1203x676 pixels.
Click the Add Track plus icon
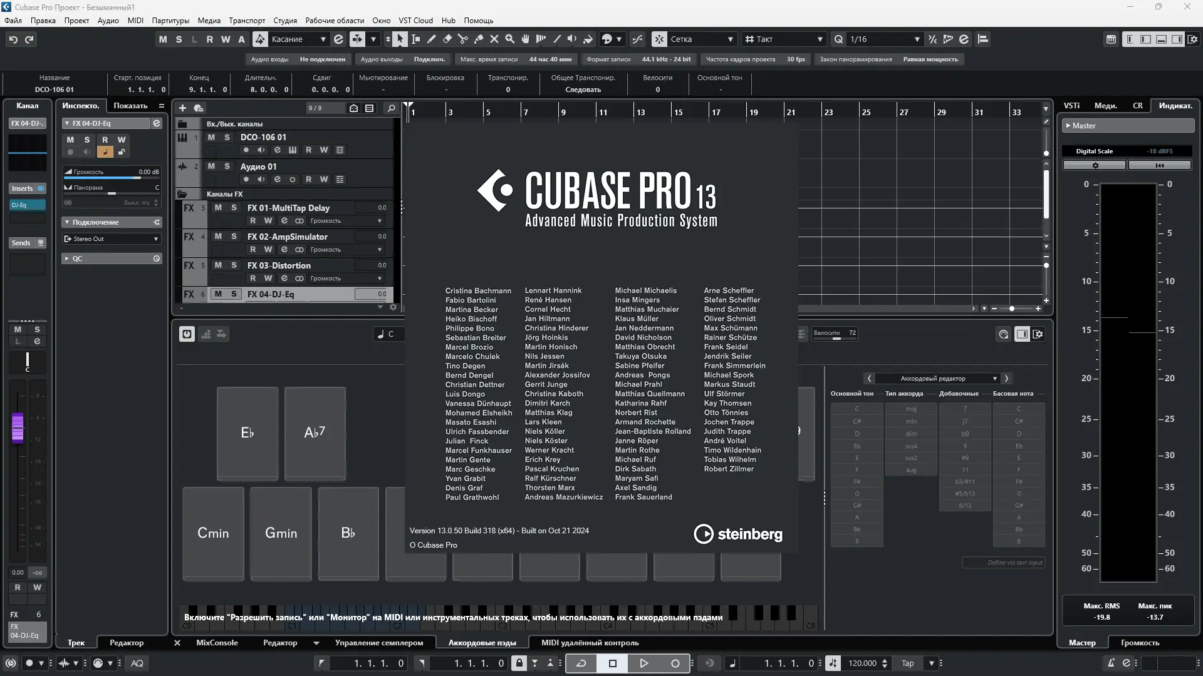pos(182,108)
